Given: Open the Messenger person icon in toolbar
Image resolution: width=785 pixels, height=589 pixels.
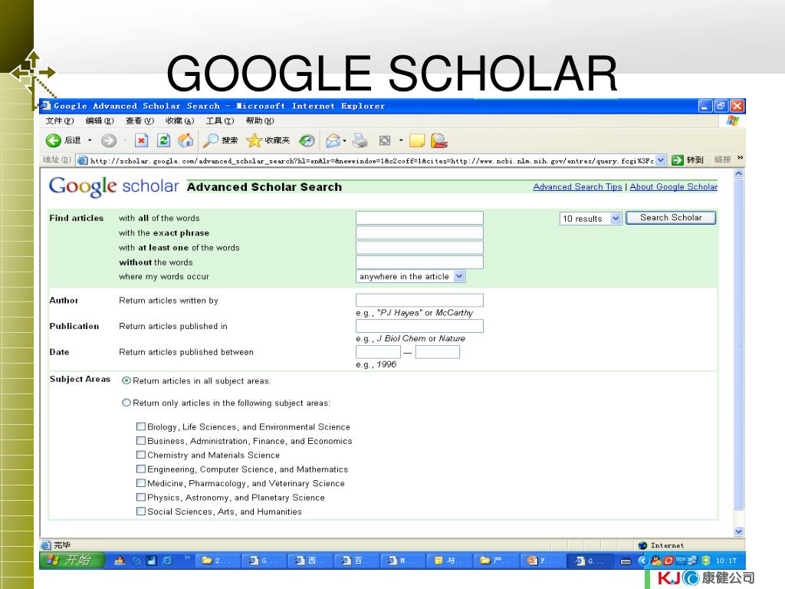Looking at the screenshot, I should pos(439,141).
